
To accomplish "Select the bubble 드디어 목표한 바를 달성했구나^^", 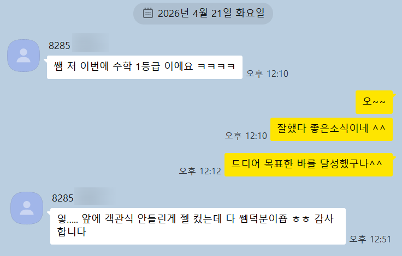I will coord(309,164).
